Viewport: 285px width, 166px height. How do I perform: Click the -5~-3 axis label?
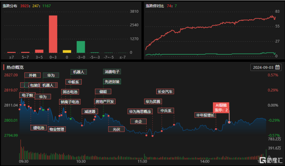pyautogui.click(x=94, y=57)
